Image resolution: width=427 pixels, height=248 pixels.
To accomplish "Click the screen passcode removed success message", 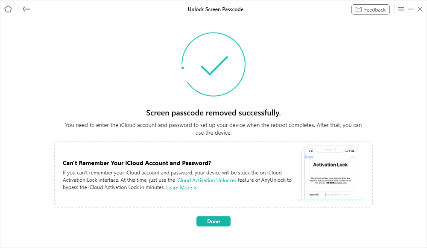I will pos(213,112).
